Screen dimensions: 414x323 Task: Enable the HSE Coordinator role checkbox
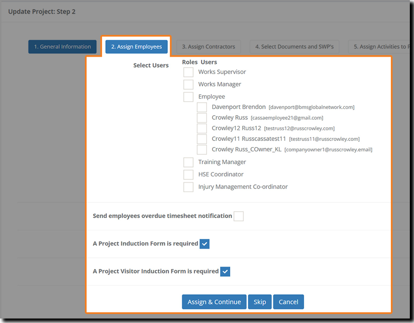[x=188, y=175]
